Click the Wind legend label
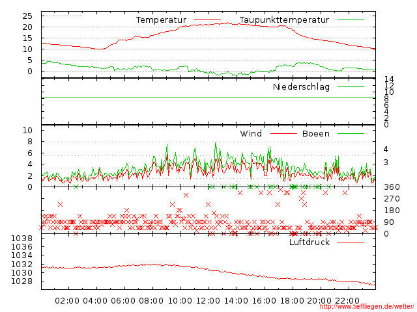 pyautogui.click(x=251, y=133)
